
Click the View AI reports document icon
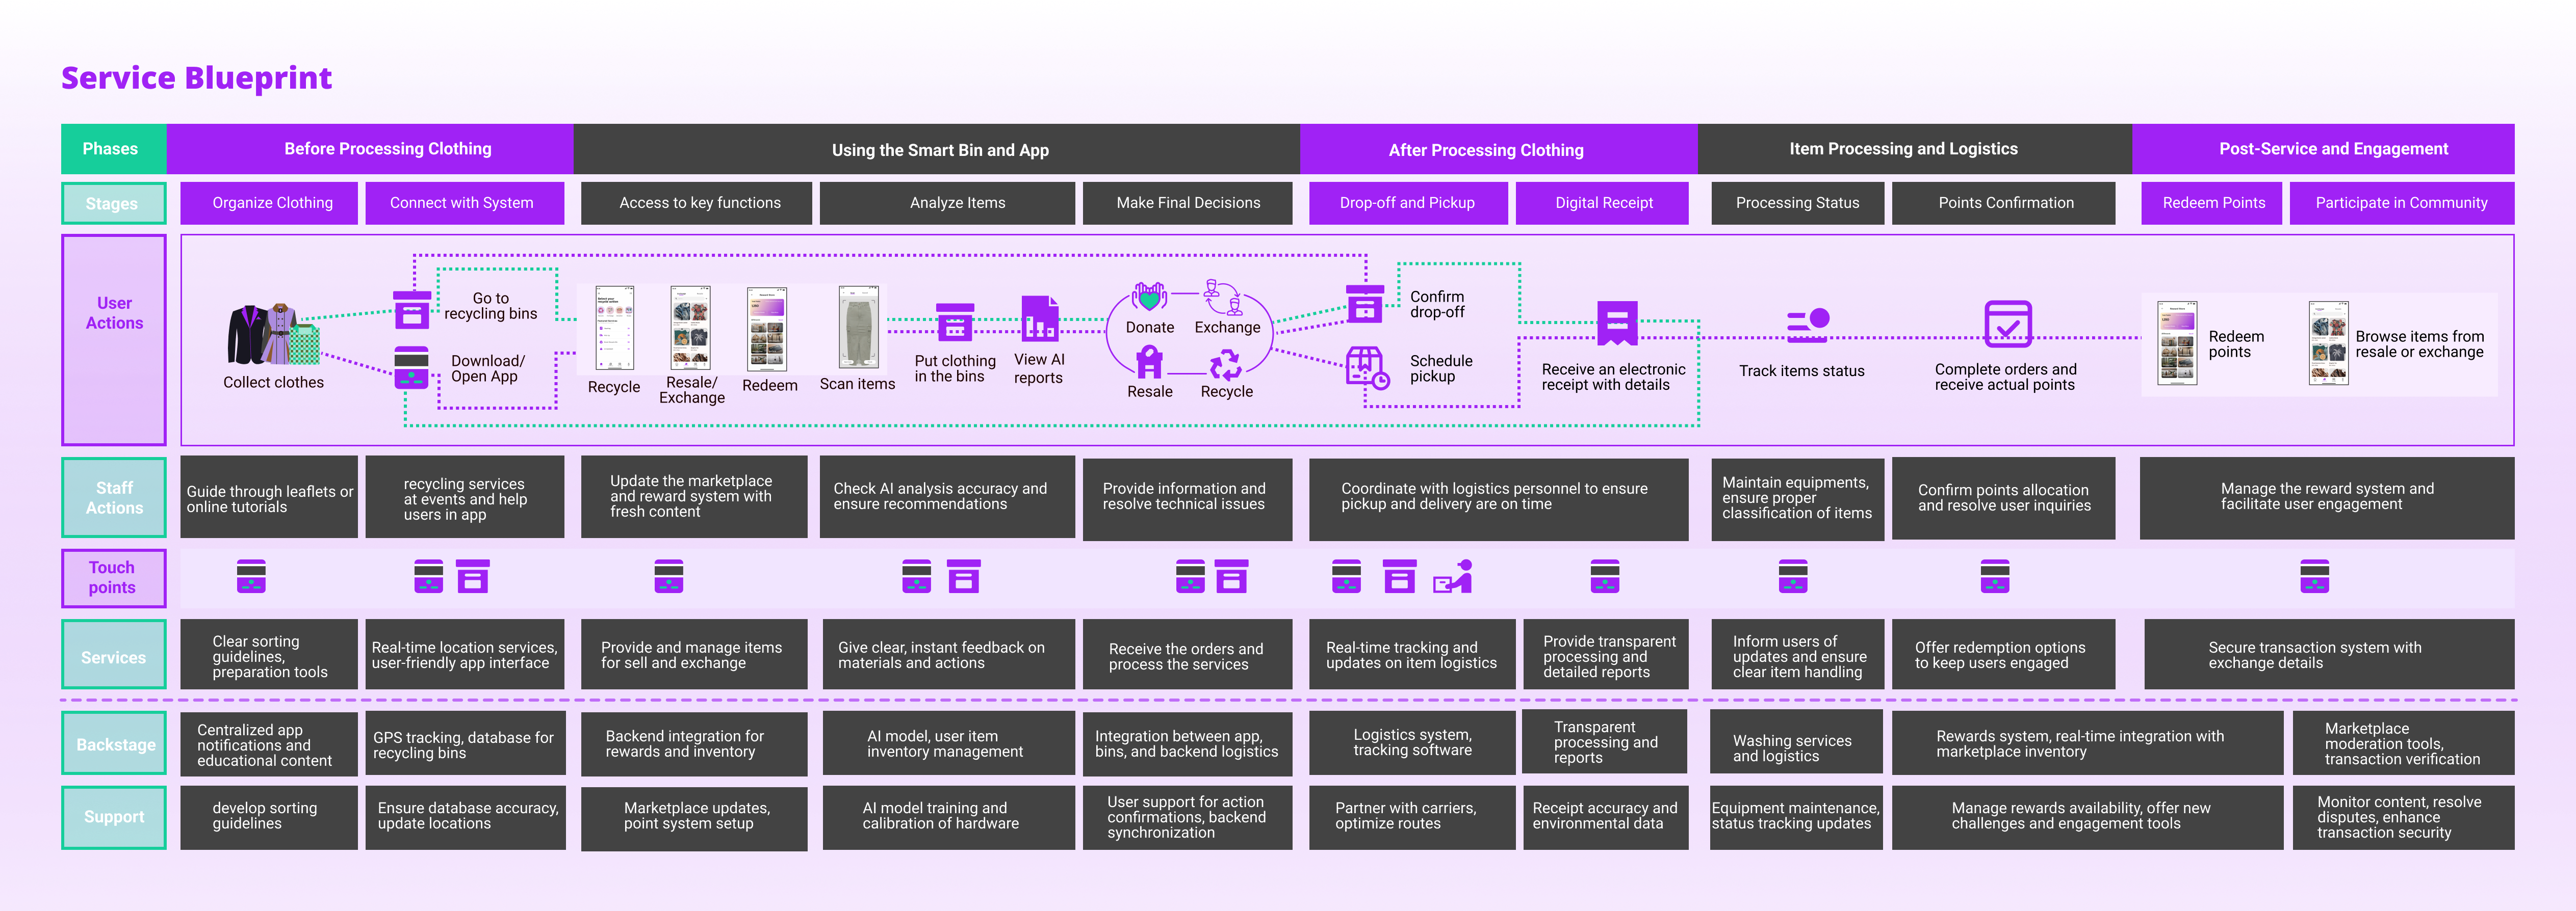pyautogui.click(x=1039, y=318)
